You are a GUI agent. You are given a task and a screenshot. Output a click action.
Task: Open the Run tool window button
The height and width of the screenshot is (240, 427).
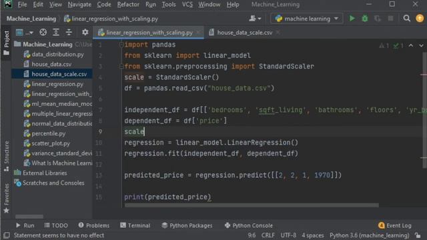point(25,225)
